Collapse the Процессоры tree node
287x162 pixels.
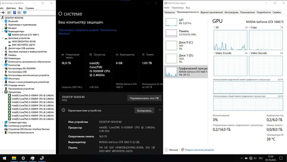click(x=2, y=92)
